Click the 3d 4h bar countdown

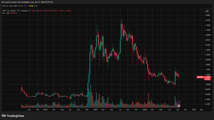pyautogui.click(x=207, y=79)
